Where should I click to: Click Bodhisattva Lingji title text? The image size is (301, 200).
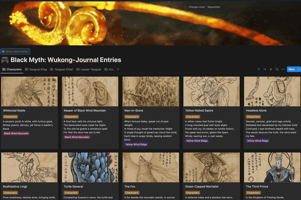(15, 186)
